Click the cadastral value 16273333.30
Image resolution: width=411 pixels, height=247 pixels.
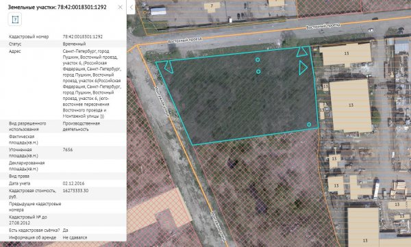(x=75, y=191)
